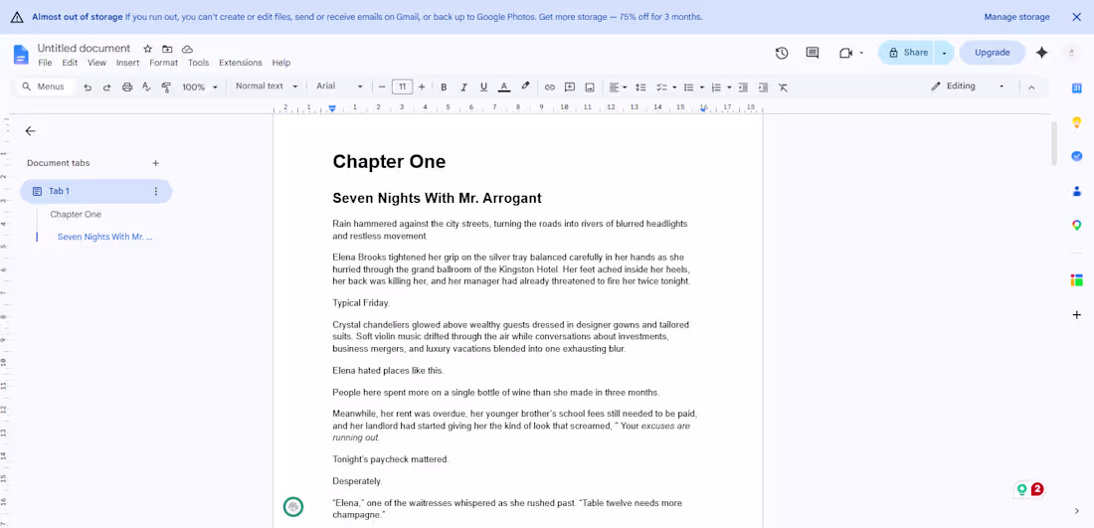Click the insert image icon
Viewport: 1094px width, 528px height.
[x=590, y=88]
